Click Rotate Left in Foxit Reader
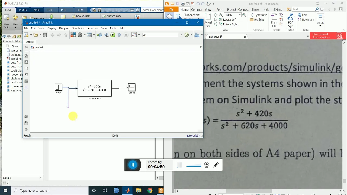This screenshot has height=195, width=347. pyautogui.click(x=227, y=19)
